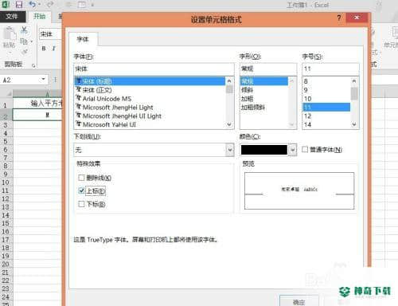Open the 颜色 color picker dropdown arrow

coord(292,150)
